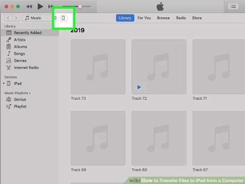Click the green full-screen button
Image resolution: width=245 pixels, height=184 pixels.
click(18, 7)
